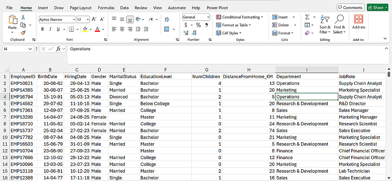
Task: Open the font name dropdown Aptos Narrow
Action: click(x=74, y=20)
